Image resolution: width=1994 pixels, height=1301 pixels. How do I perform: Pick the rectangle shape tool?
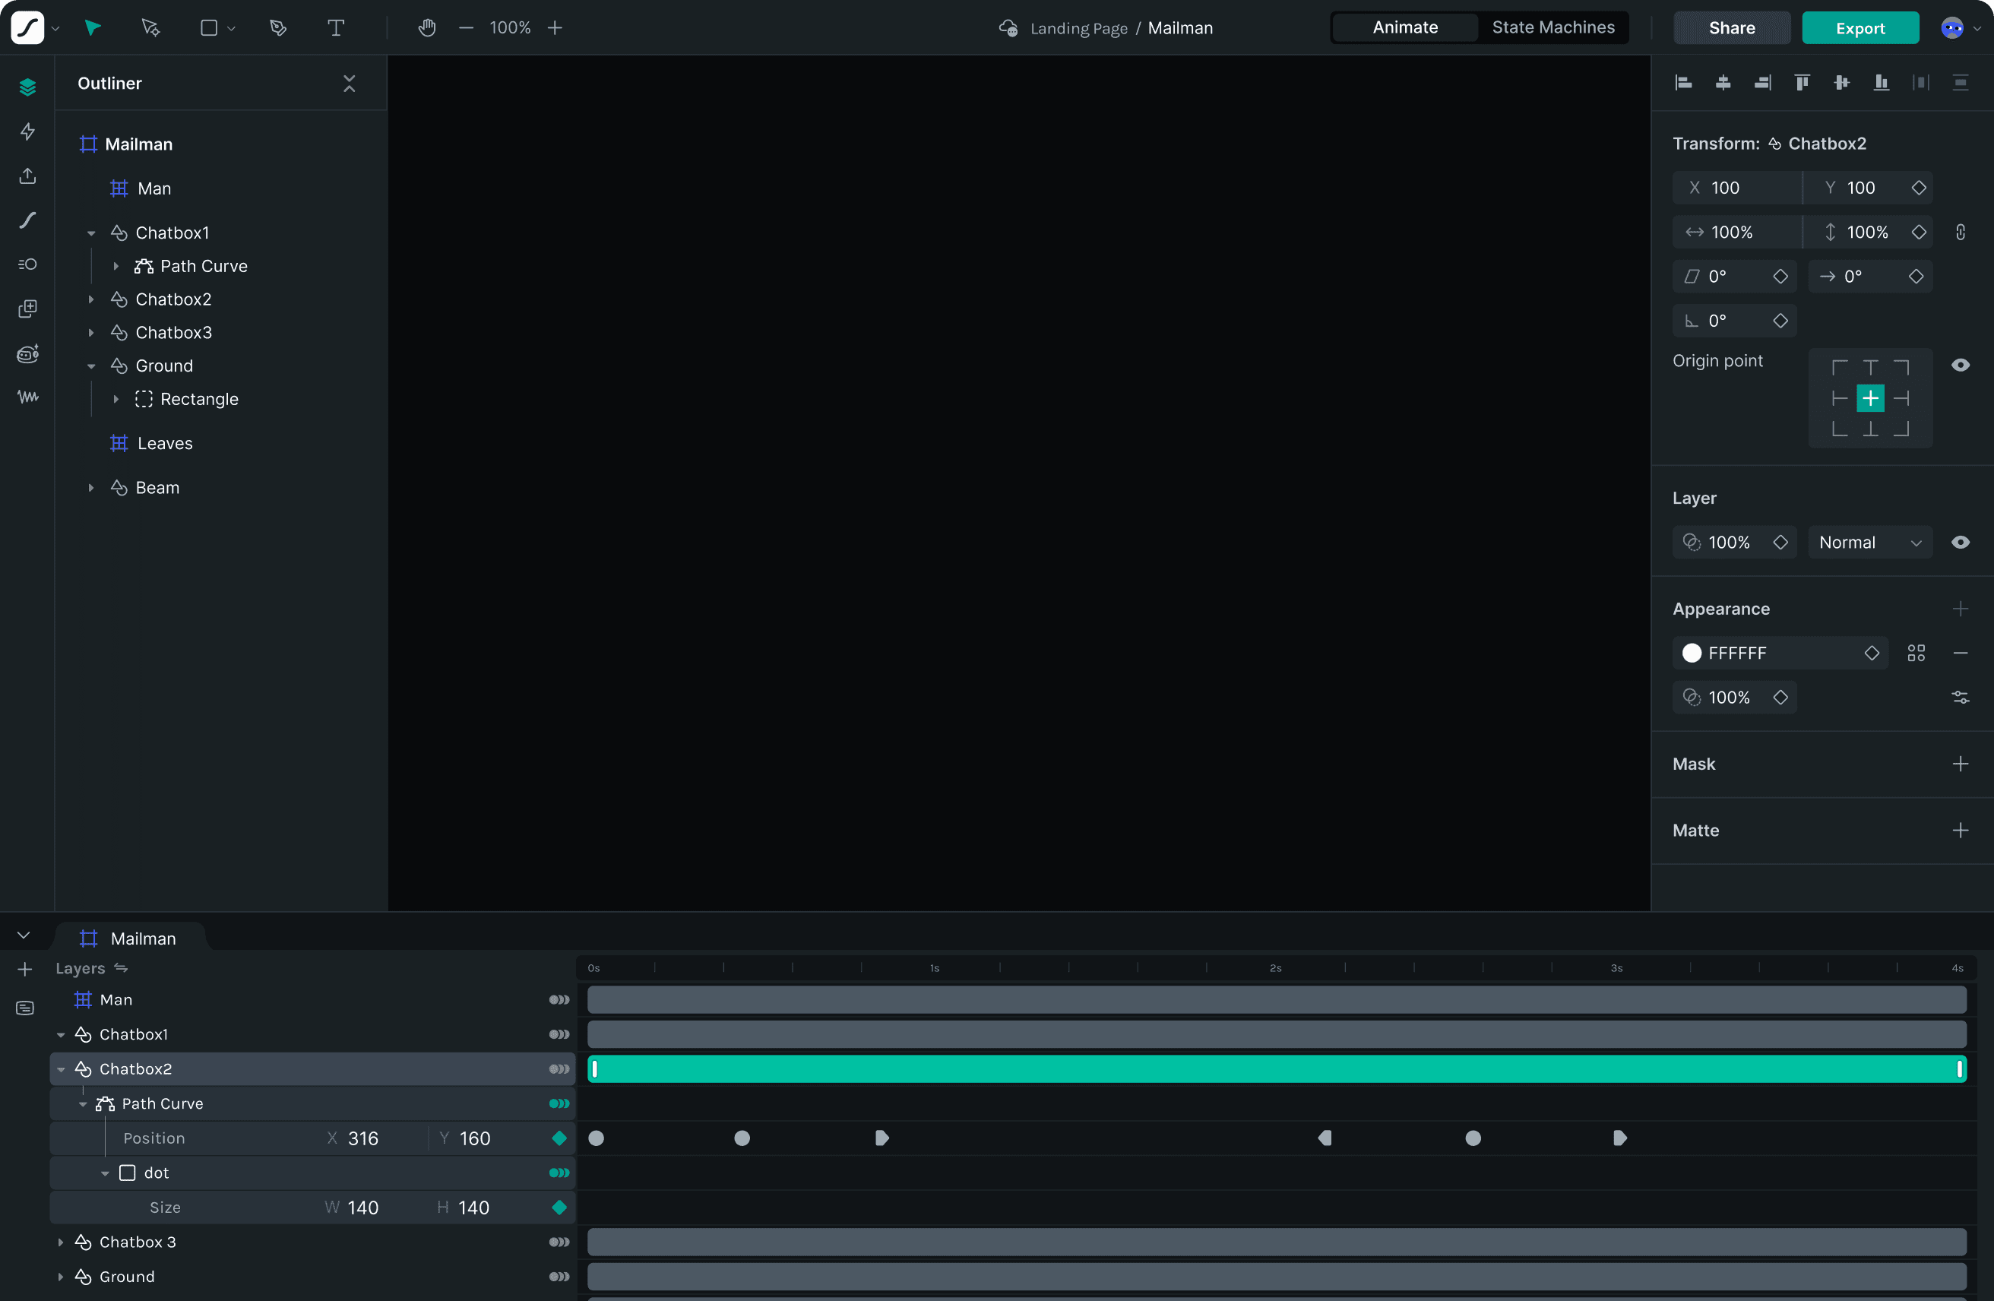pos(210,27)
